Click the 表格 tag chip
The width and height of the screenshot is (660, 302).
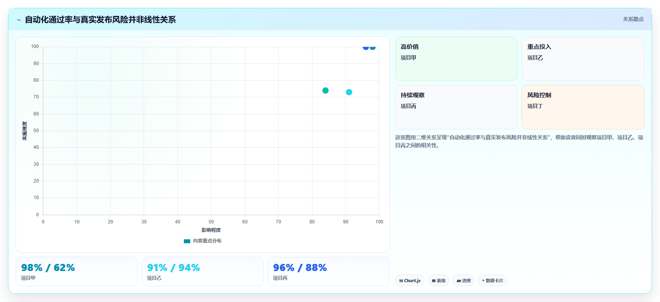(439, 281)
